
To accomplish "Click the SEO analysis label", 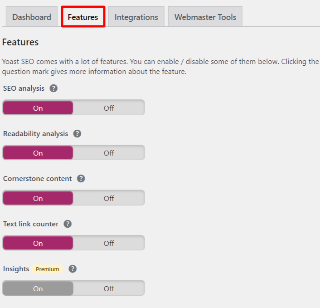I will (x=24, y=88).
